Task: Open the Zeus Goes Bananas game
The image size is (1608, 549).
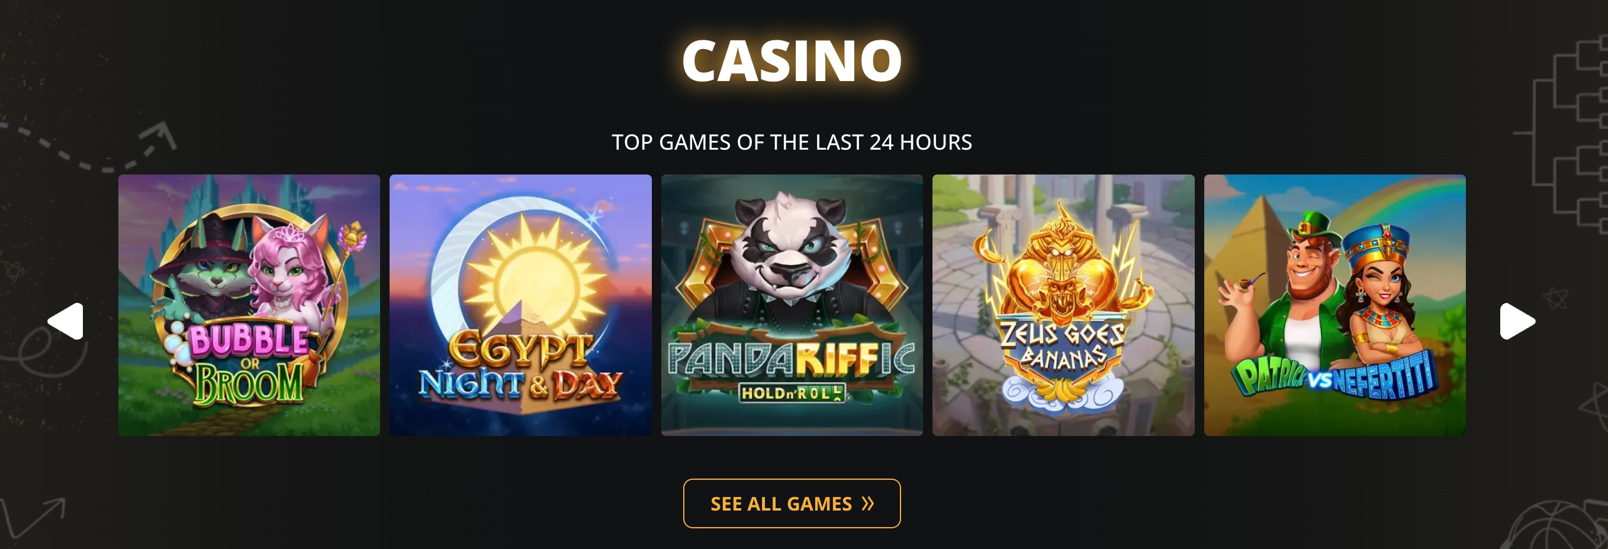Action: point(1063,305)
